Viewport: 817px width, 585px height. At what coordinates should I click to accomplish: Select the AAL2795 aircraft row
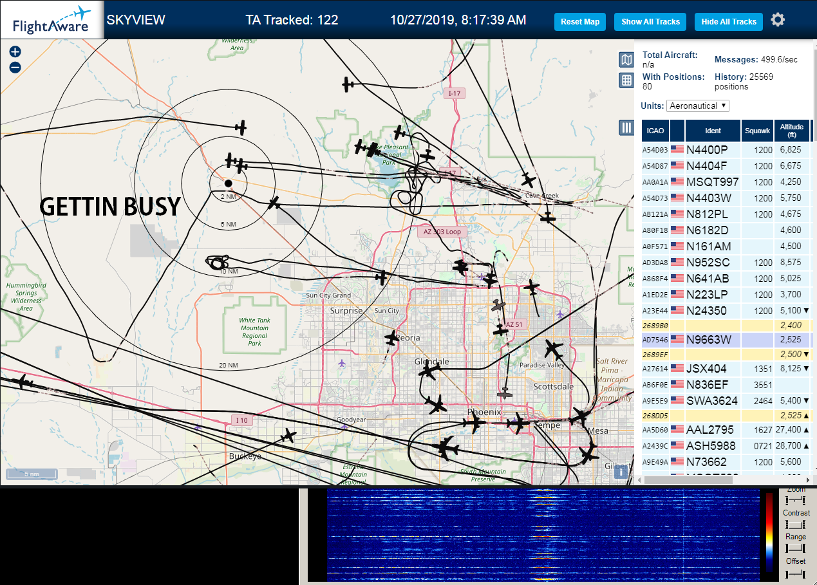pyautogui.click(x=726, y=429)
